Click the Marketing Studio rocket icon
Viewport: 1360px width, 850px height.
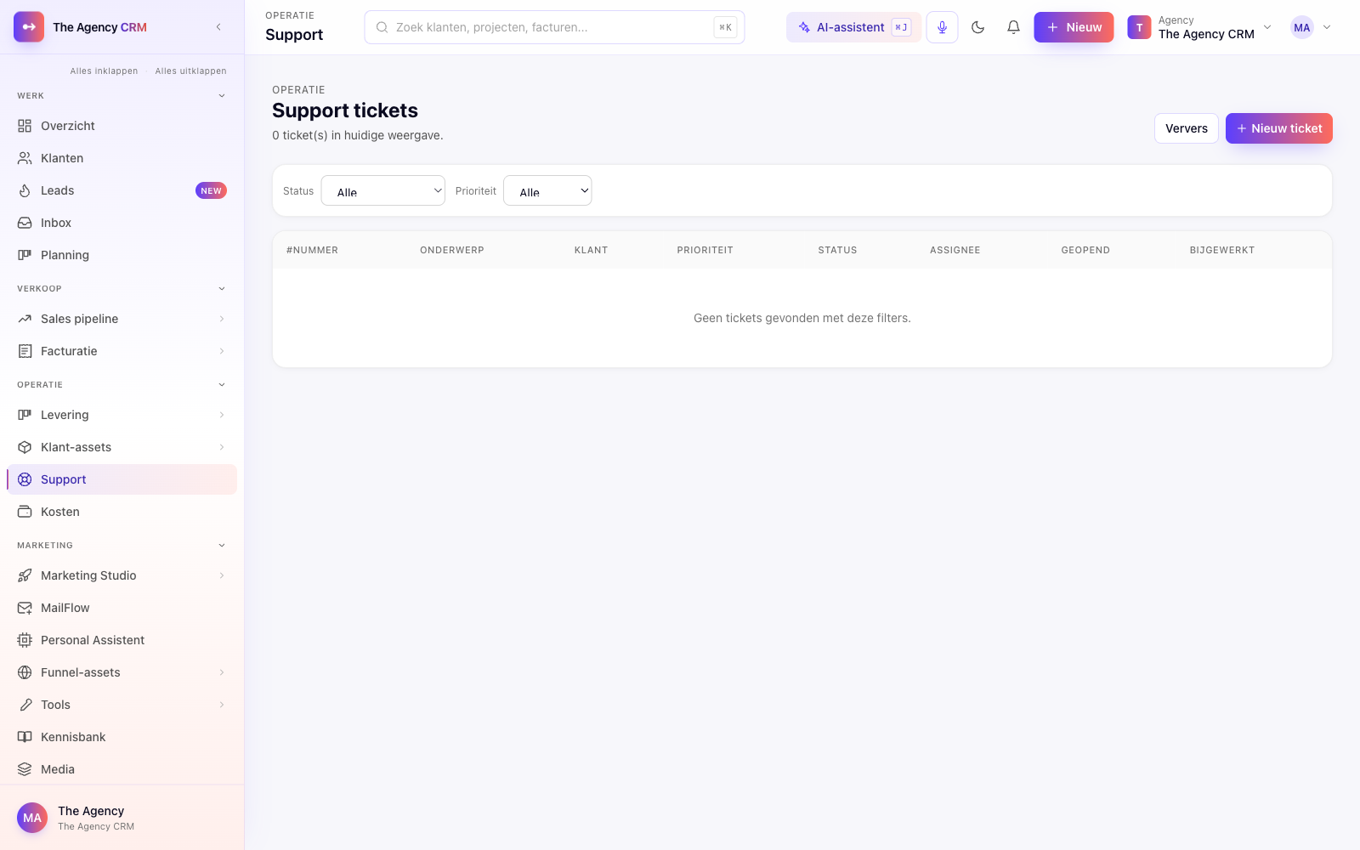[x=25, y=575]
